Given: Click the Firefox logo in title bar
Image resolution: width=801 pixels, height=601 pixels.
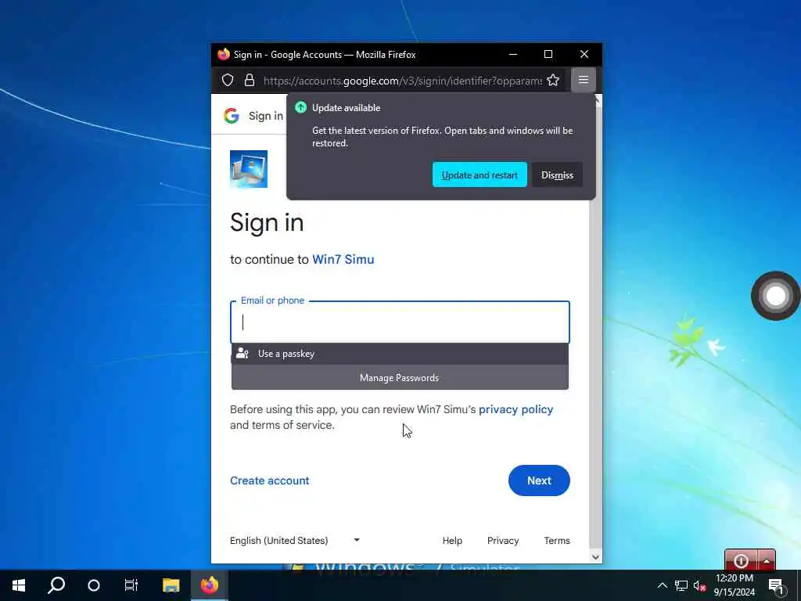Looking at the screenshot, I should (x=223, y=54).
